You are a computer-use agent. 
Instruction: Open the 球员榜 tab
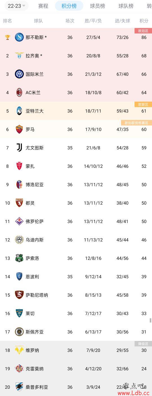(97, 6)
